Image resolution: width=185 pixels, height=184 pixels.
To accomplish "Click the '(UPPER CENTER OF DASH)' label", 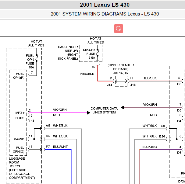I will [x=121, y=67].
